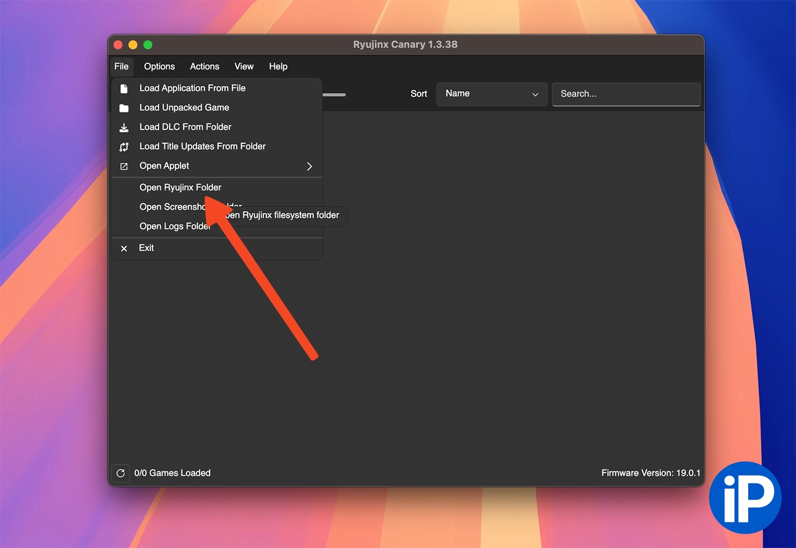Focus the Search input field
This screenshot has height=548, width=796.
(626, 94)
